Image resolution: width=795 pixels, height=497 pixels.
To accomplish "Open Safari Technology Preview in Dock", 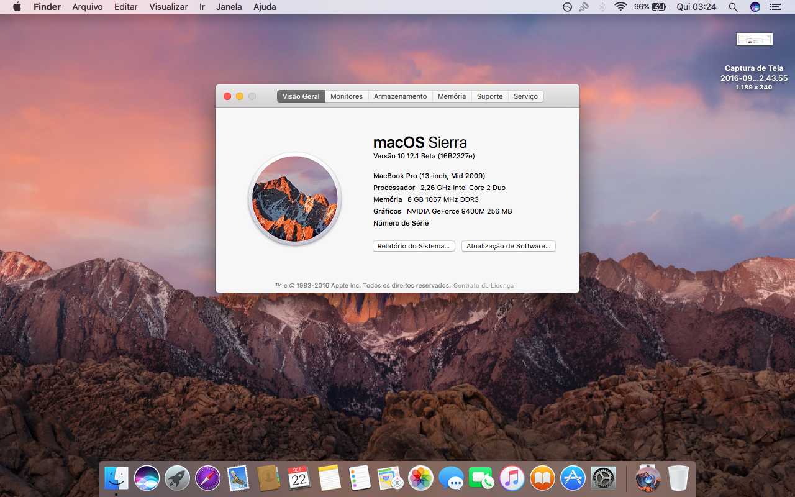I will point(207,478).
